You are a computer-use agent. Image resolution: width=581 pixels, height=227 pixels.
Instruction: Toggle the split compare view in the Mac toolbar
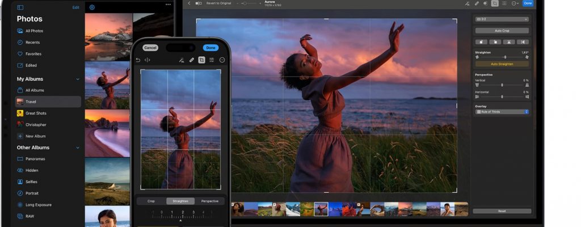click(x=198, y=3)
